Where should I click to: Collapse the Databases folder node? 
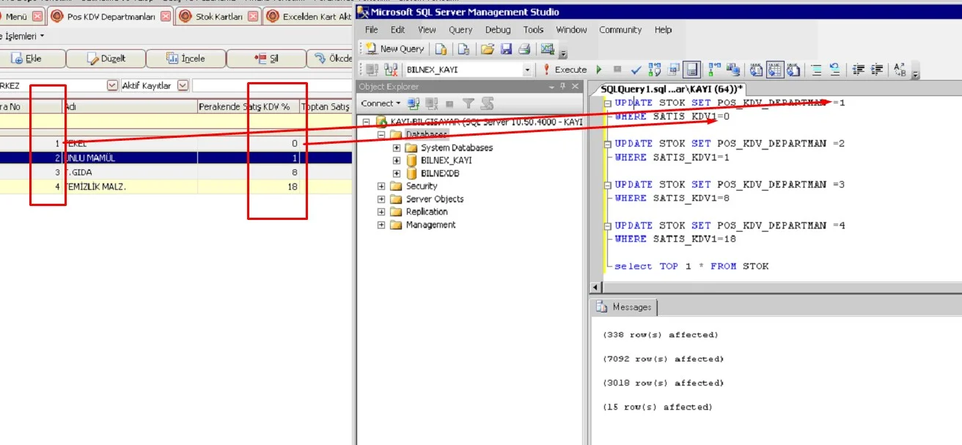click(381, 135)
